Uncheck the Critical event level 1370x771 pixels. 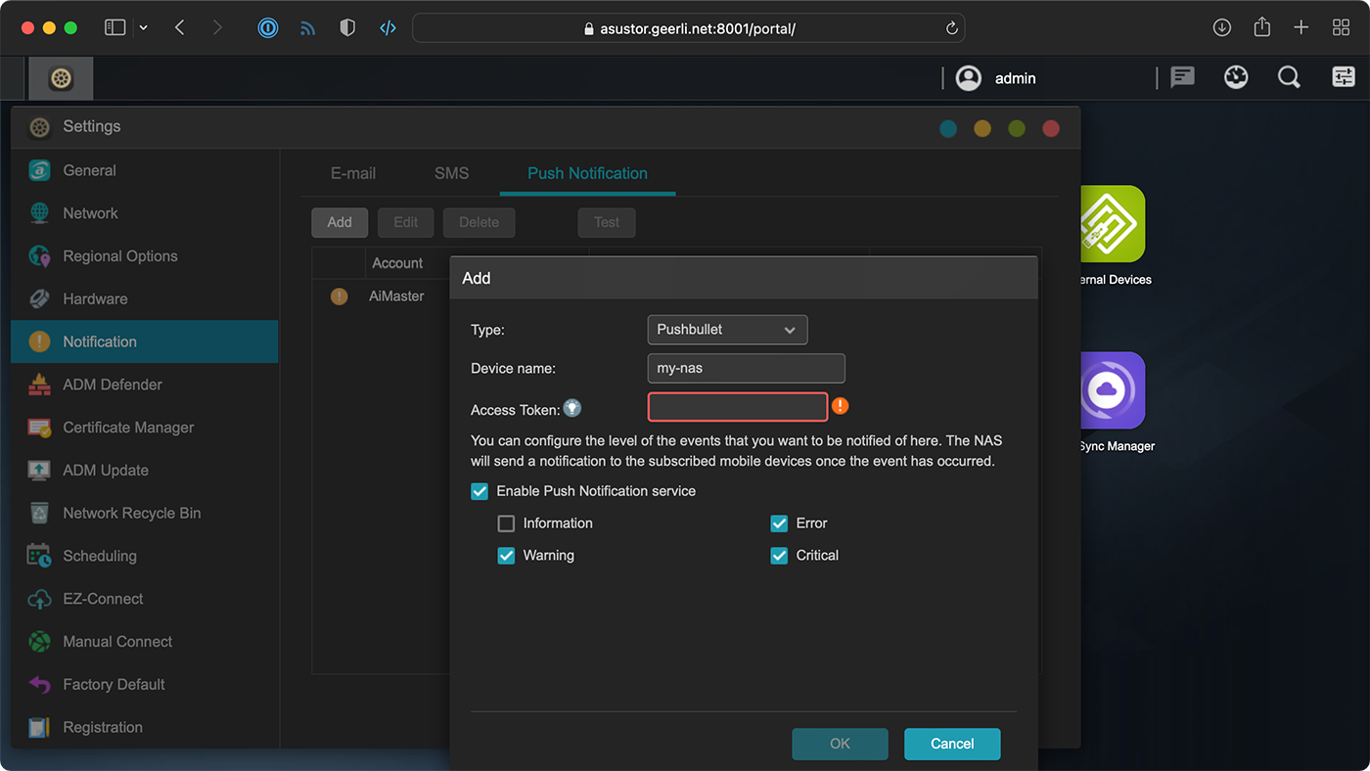pyautogui.click(x=779, y=556)
